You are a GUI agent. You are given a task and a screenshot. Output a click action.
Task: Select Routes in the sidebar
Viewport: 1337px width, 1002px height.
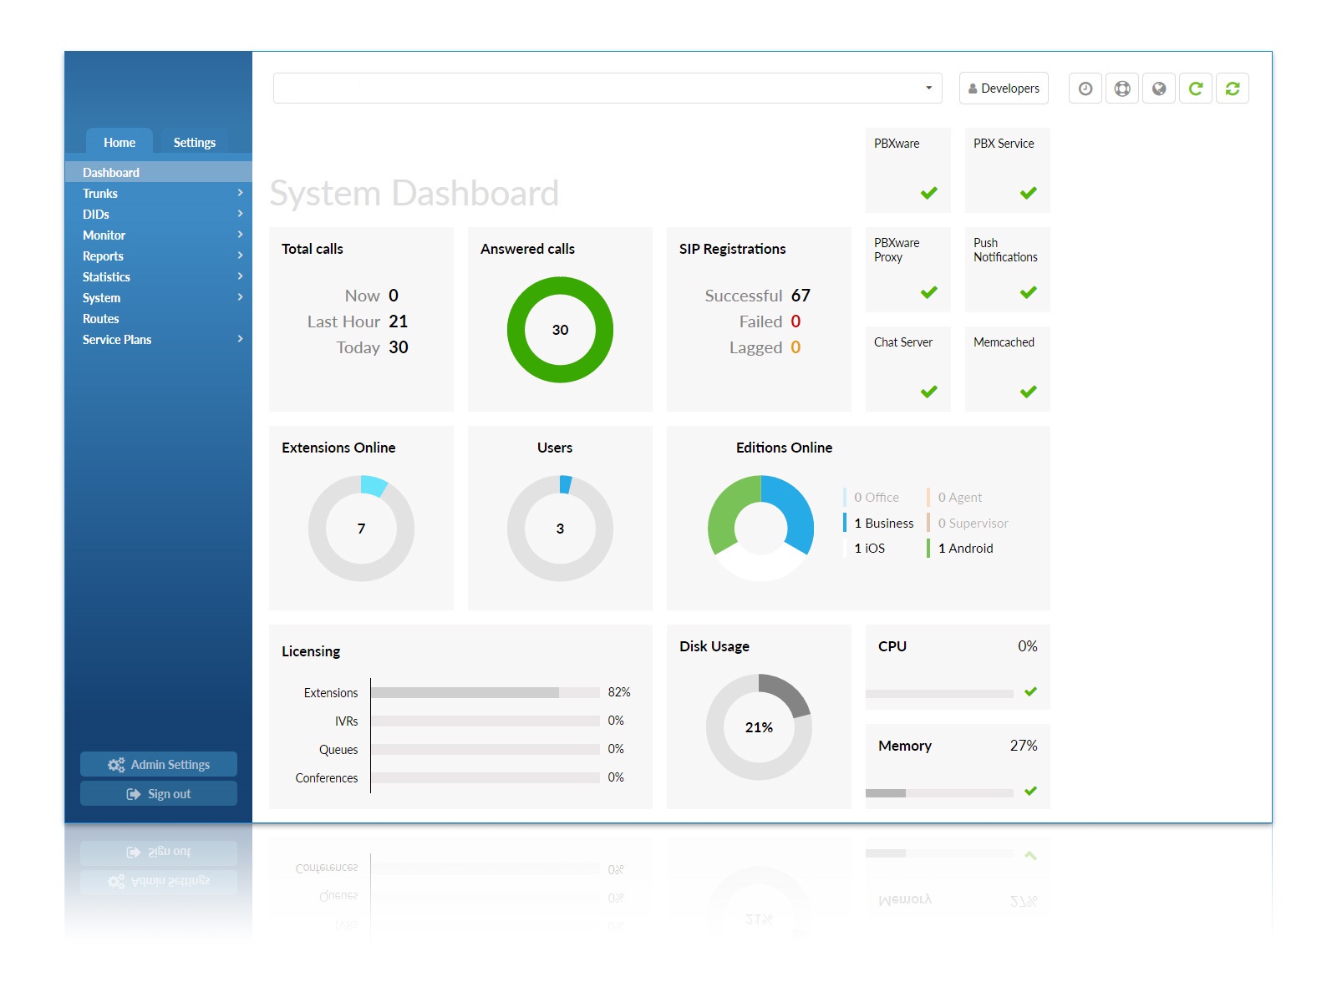coord(101,319)
